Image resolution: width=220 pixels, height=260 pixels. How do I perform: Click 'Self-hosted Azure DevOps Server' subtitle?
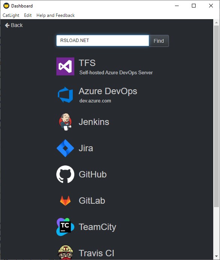pyautogui.click(x=116, y=73)
